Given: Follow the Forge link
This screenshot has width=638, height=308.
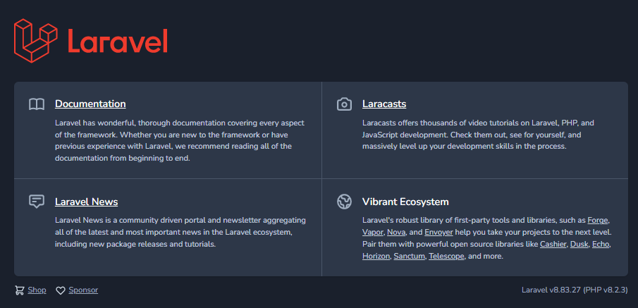Looking at the screenshot, I should [x=598, y=220].
